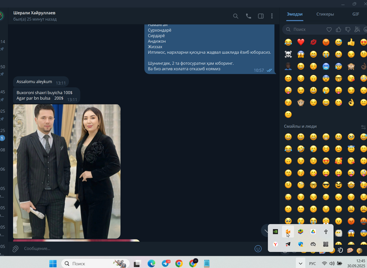367x268 pixels.
Task: Click the USB safely remove hardware icon
Action: click(x=326, y=232)
